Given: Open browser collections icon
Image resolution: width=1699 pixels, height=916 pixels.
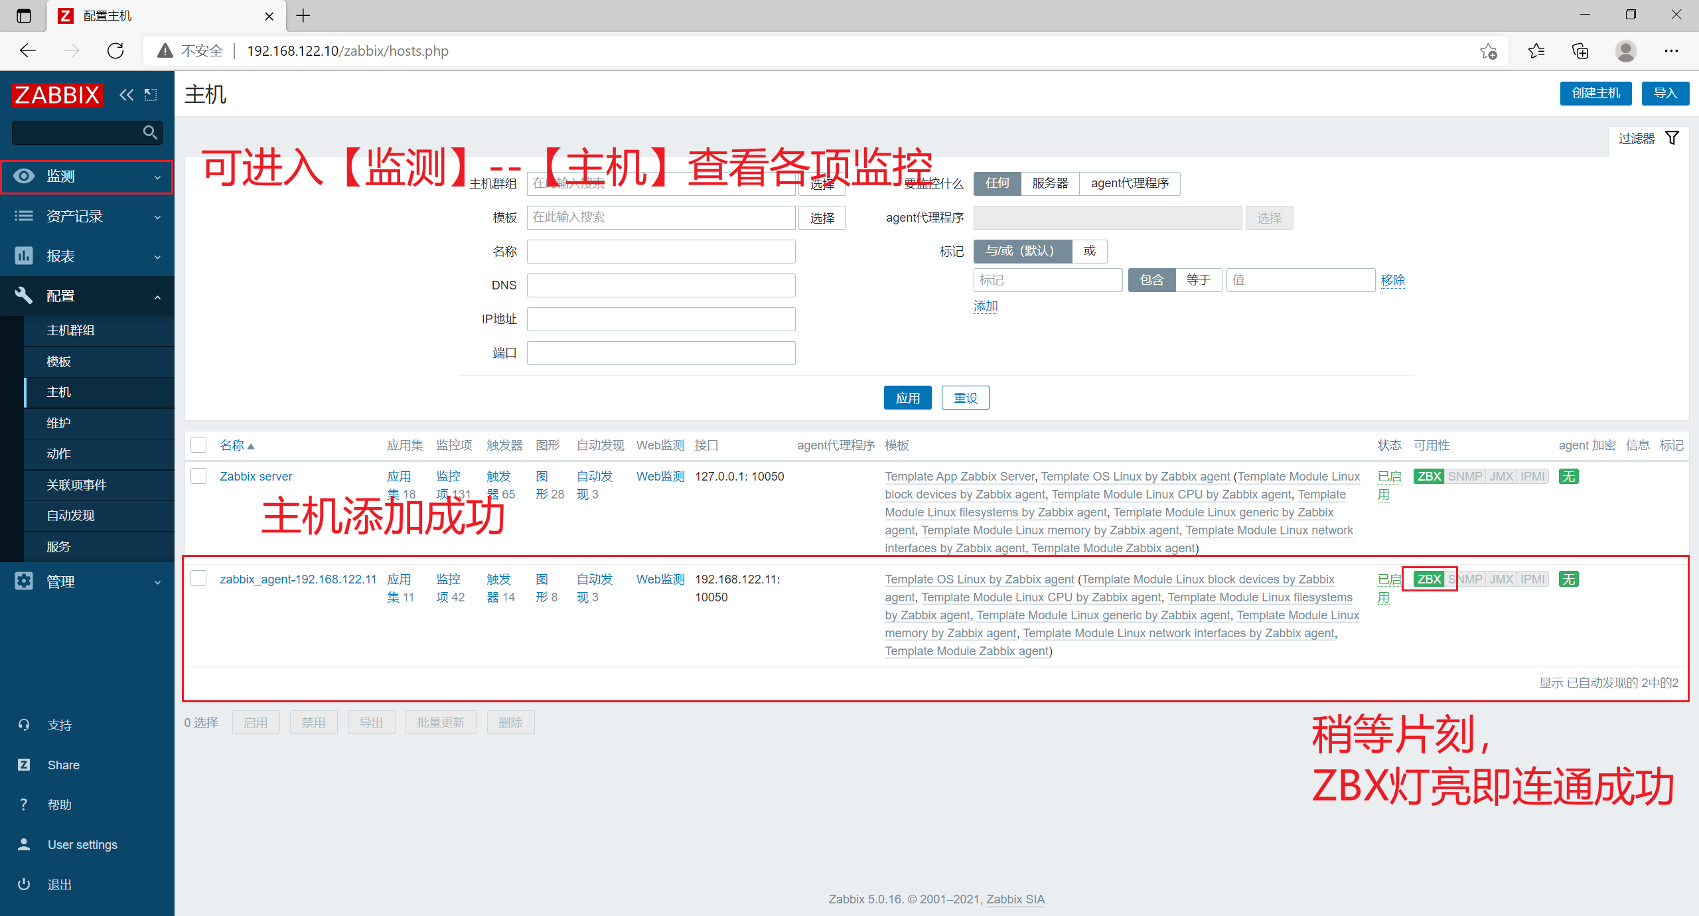Looking at the screenshot, I should [x=1581, y=51].
